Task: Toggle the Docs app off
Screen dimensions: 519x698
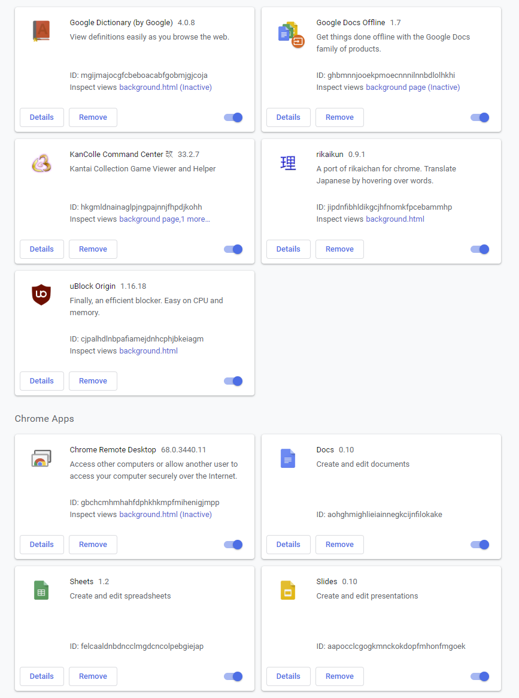Action: coord(479,545)
